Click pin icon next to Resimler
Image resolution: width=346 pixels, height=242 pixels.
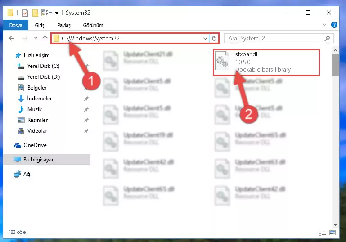click(x=86, y=120)
